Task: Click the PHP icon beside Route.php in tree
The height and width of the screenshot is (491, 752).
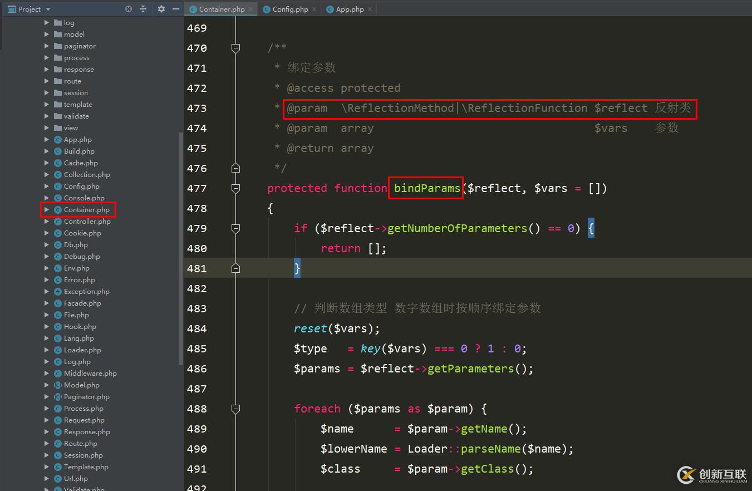Action: [58, 443]
